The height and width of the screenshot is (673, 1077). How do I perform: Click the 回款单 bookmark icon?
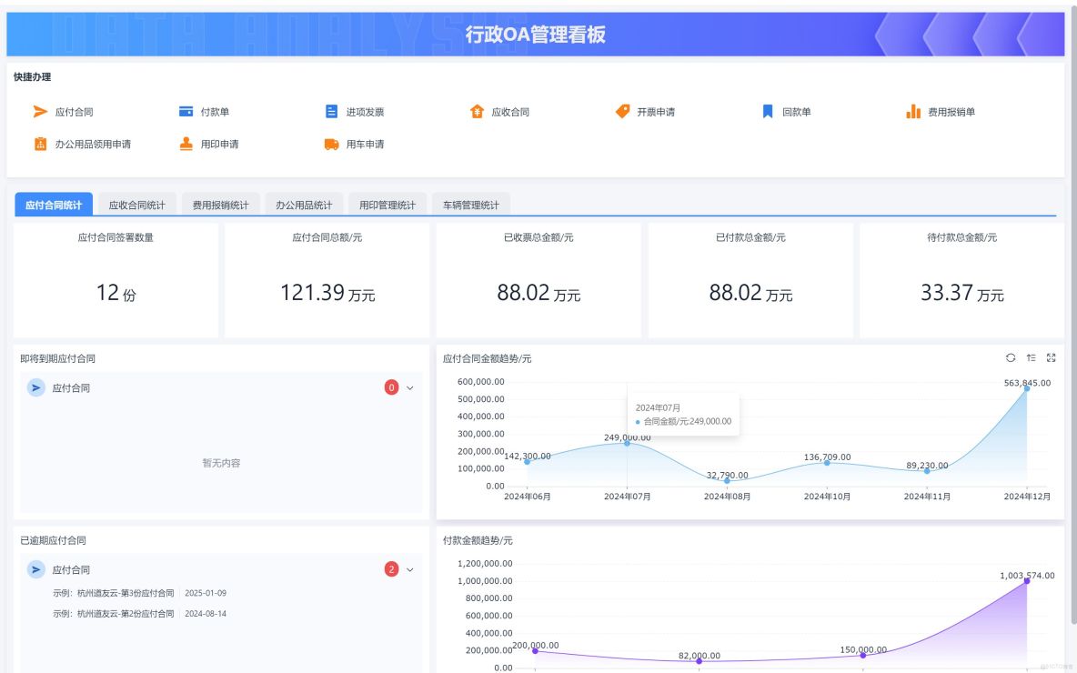[x=767, y=110]
